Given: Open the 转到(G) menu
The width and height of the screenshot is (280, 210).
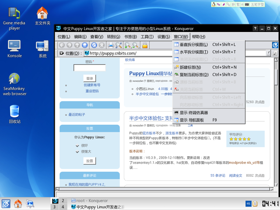Looking at the screenshot, I should [114, 37].
